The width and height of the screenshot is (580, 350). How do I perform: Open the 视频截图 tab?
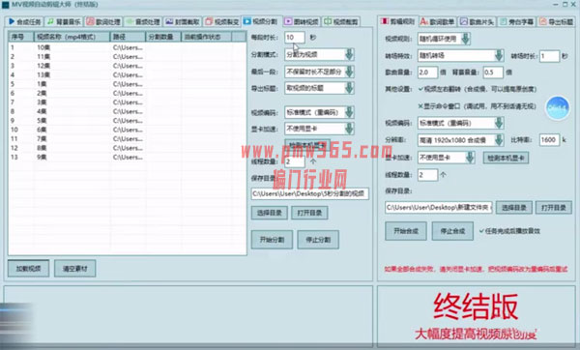[341, 22]
